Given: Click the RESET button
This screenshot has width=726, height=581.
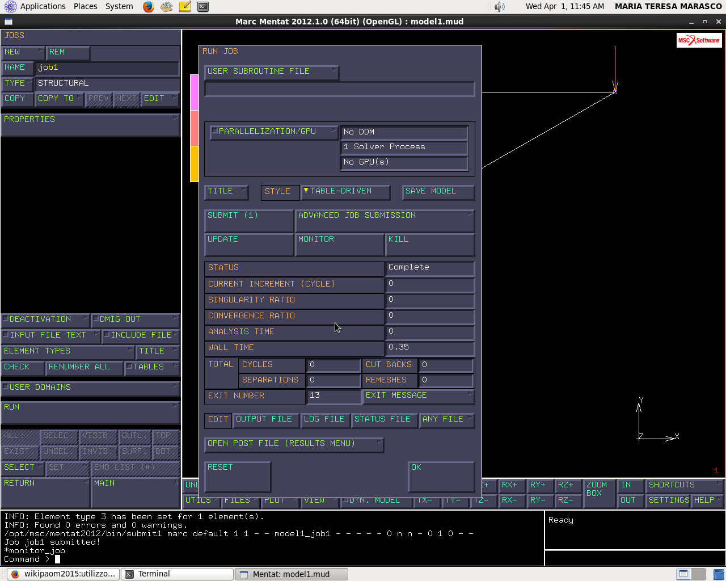Looking at the screenshot, I should [238, 477].
